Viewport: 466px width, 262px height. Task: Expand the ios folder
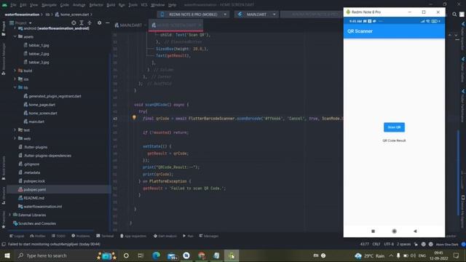15,79
